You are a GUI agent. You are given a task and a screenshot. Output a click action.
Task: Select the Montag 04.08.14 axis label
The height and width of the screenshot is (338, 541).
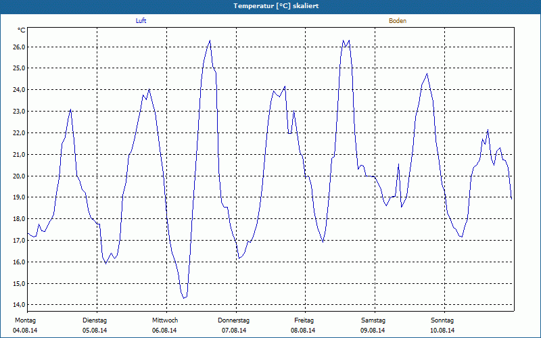pos(25,325)
